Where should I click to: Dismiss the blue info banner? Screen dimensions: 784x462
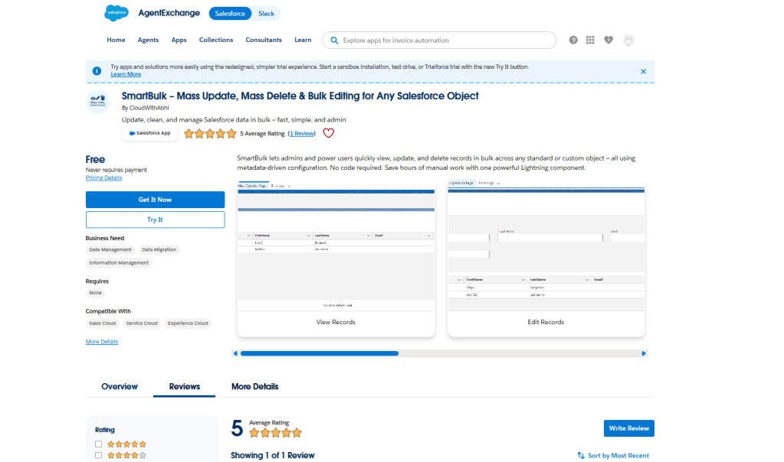[x=643, y=71]
